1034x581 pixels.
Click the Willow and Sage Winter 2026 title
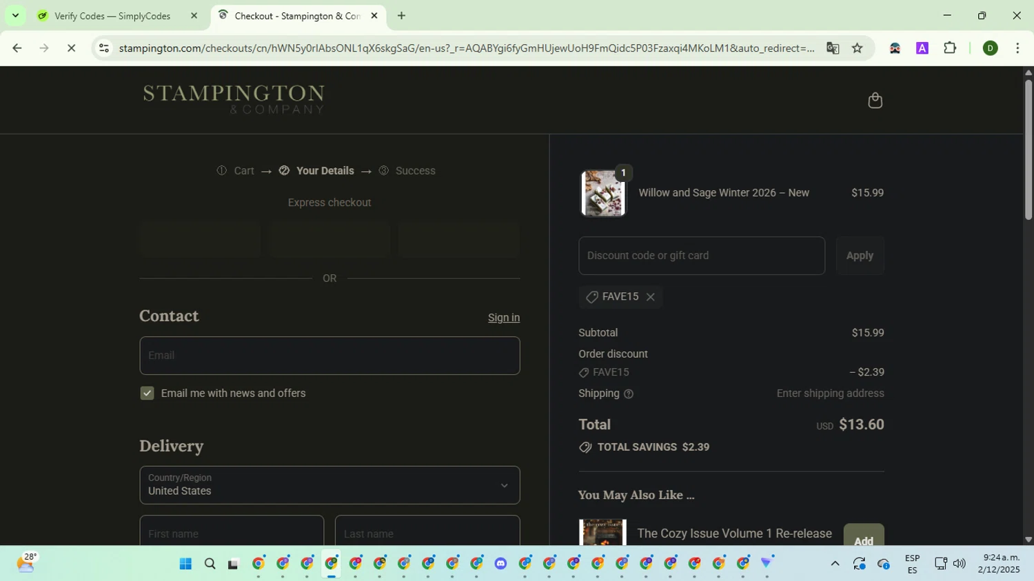pyautogui.click(x=724, y=193)
